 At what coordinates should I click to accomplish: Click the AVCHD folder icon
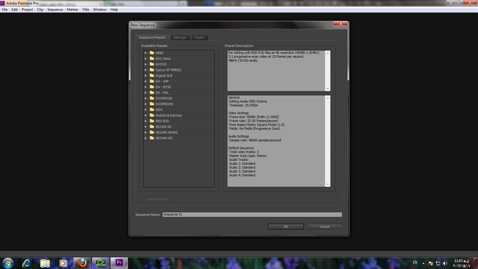152,64
